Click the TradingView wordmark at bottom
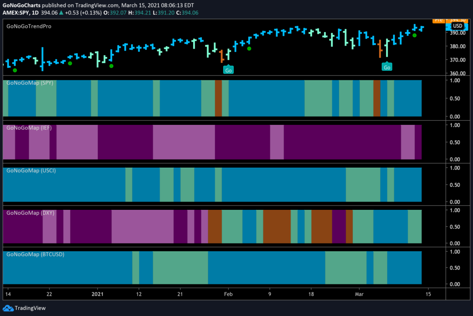Screen dimensions: 473x316 [x=30, y=308]
